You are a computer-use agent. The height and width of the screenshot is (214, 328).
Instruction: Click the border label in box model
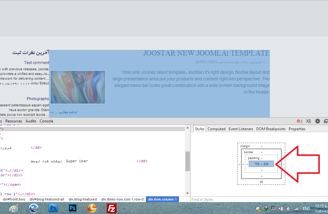tap(248, 152)
